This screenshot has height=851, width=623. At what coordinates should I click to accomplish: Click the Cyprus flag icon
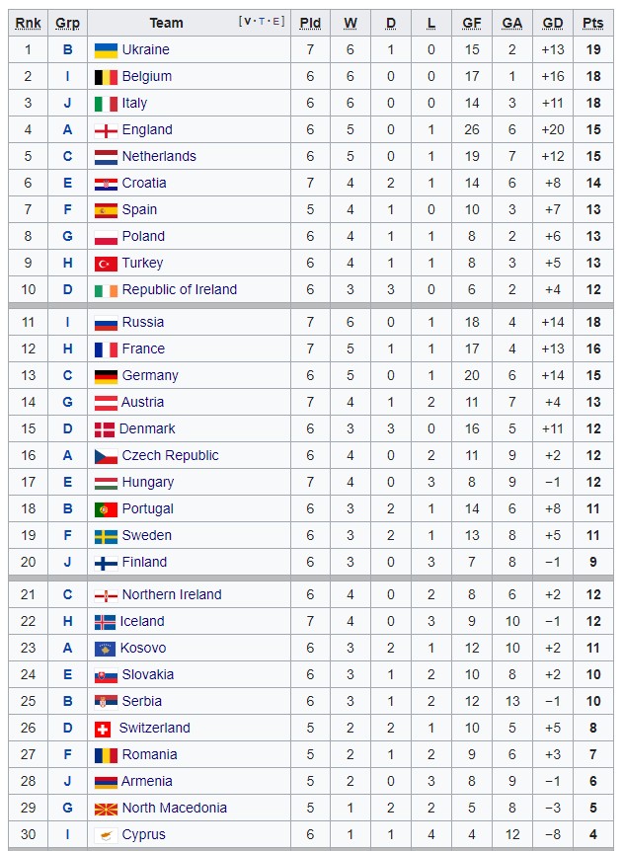point(106,834)
